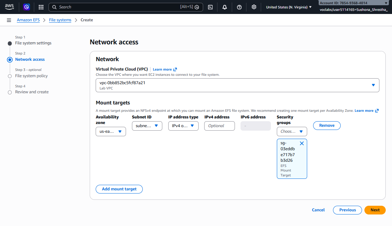Click the voclabs user account text
392x226 pixels.
(x=354, y=10)
